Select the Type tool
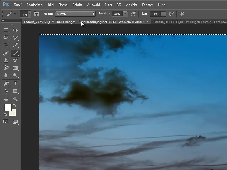Viewport: 227px width, 170px height. [x=15, y=84]
